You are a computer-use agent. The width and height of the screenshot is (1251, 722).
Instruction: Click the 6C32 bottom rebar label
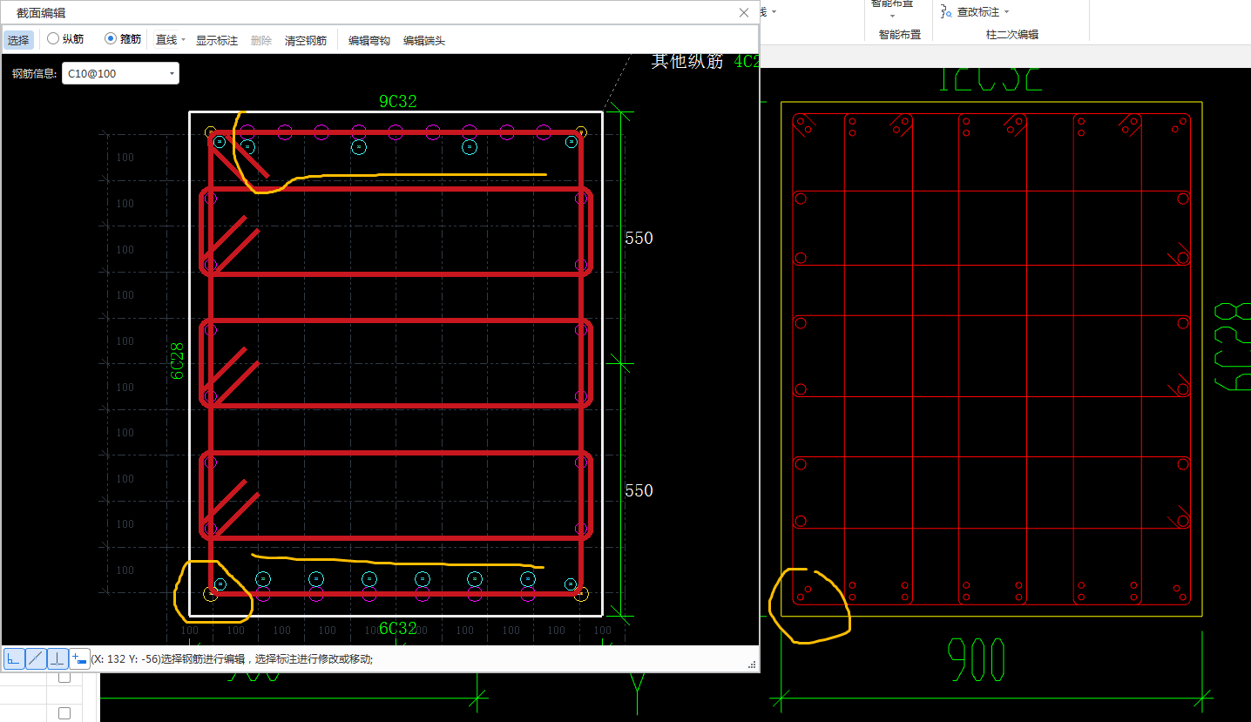[397, 629]
